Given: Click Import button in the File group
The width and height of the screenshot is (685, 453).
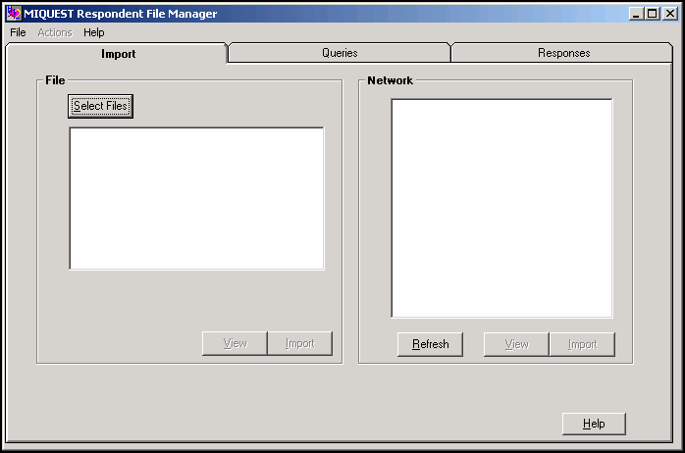Looking at the screenshot, I should coord(299,343).
